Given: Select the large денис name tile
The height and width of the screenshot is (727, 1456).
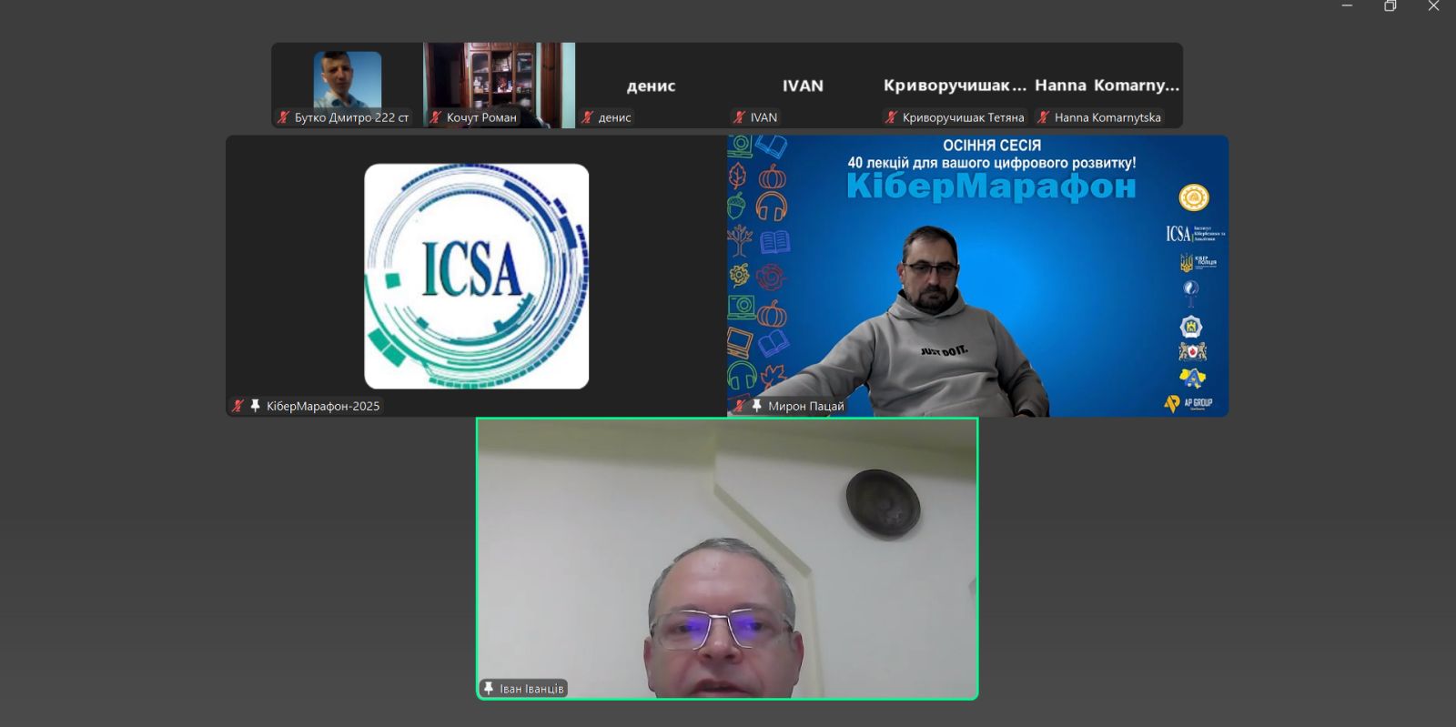Looking at the screenshot, I should point(651,86).
